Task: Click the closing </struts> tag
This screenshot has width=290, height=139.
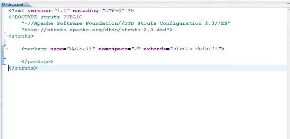Action: [23, 68]
